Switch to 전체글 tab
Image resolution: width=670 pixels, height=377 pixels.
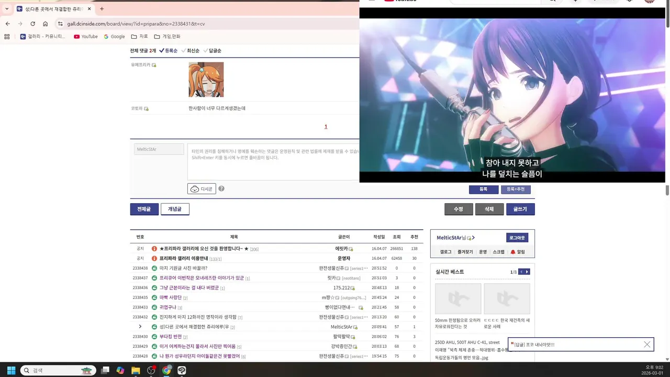144,209
